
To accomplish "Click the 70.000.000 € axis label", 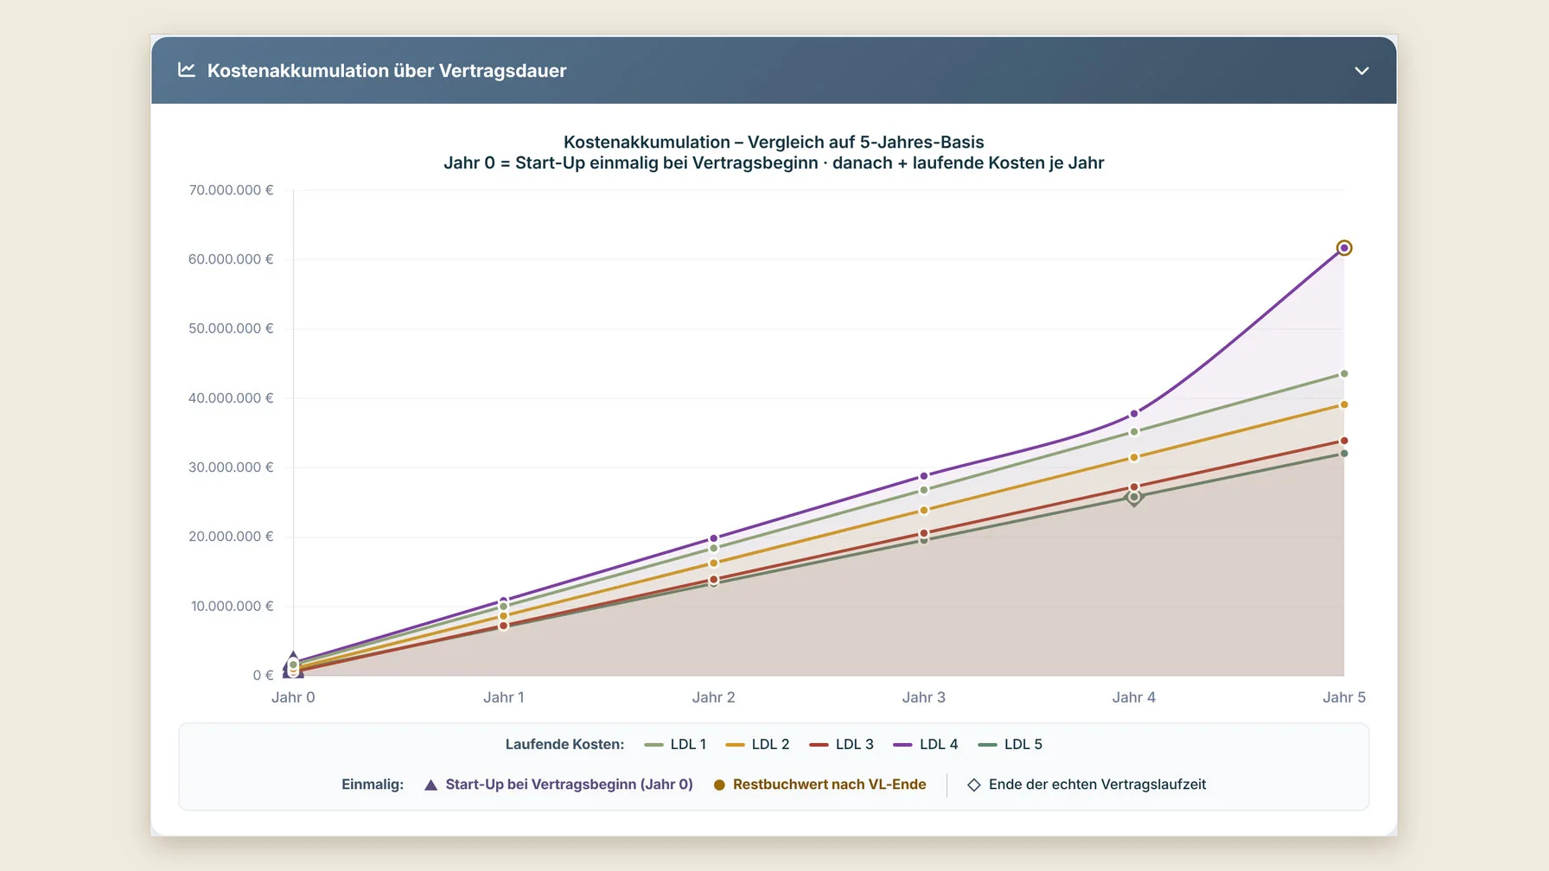I will point(231,190).
